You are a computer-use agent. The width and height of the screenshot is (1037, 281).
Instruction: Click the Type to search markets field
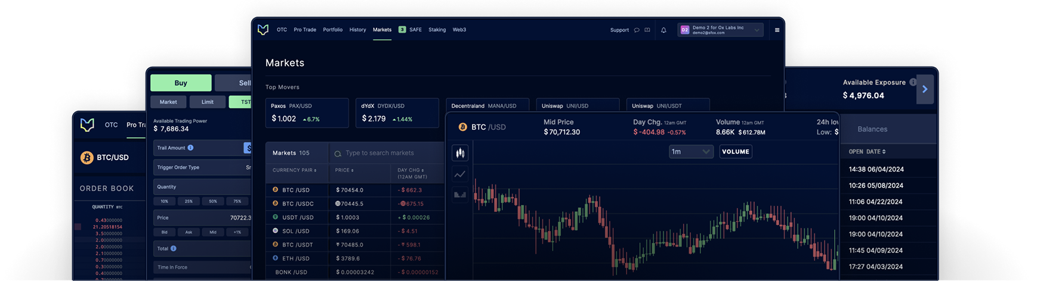387,153
